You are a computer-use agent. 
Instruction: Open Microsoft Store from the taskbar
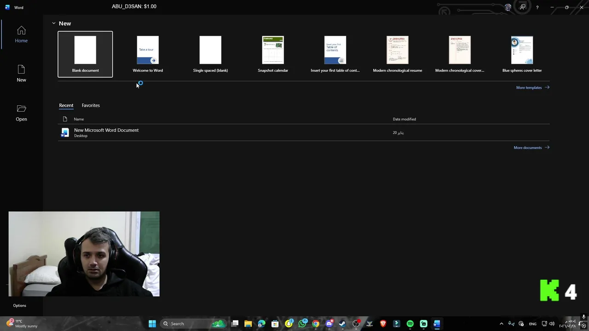click(275, 324)
